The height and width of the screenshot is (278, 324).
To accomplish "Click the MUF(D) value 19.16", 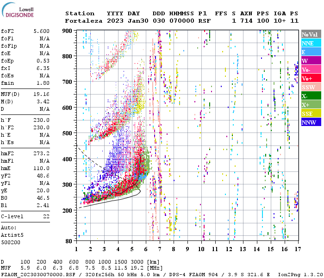I will pyautogui.click(x=42, y=95).
